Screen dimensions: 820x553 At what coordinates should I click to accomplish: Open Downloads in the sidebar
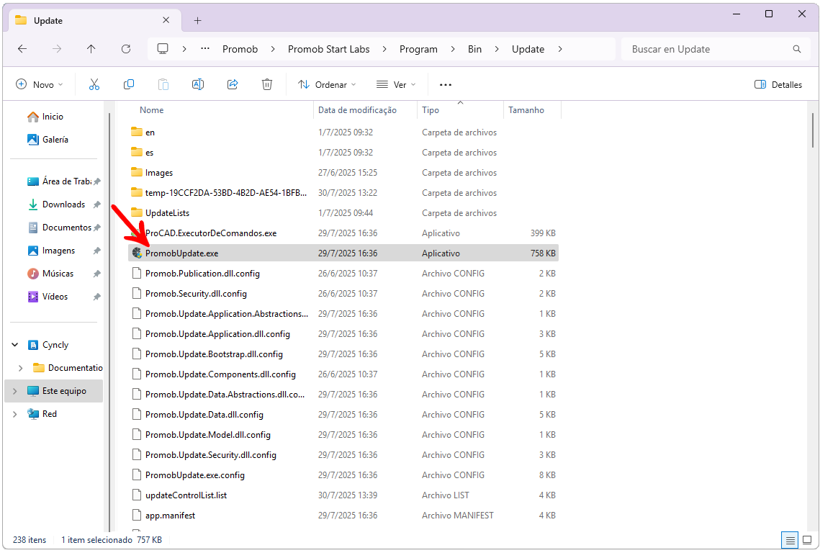click(56, 204)
